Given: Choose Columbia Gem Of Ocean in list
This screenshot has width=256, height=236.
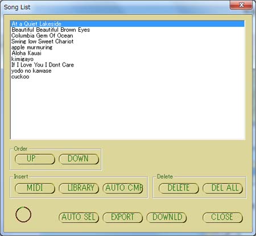Looking at the screenshot, I should [x=127, y=36].
